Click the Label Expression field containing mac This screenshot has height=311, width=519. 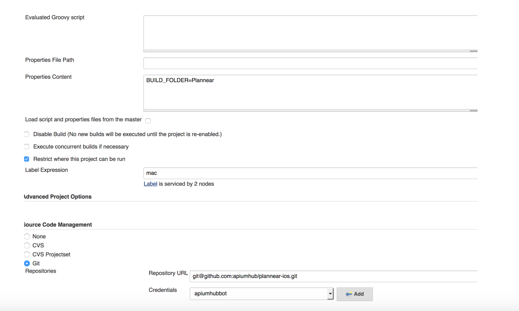tap(310, 173)
